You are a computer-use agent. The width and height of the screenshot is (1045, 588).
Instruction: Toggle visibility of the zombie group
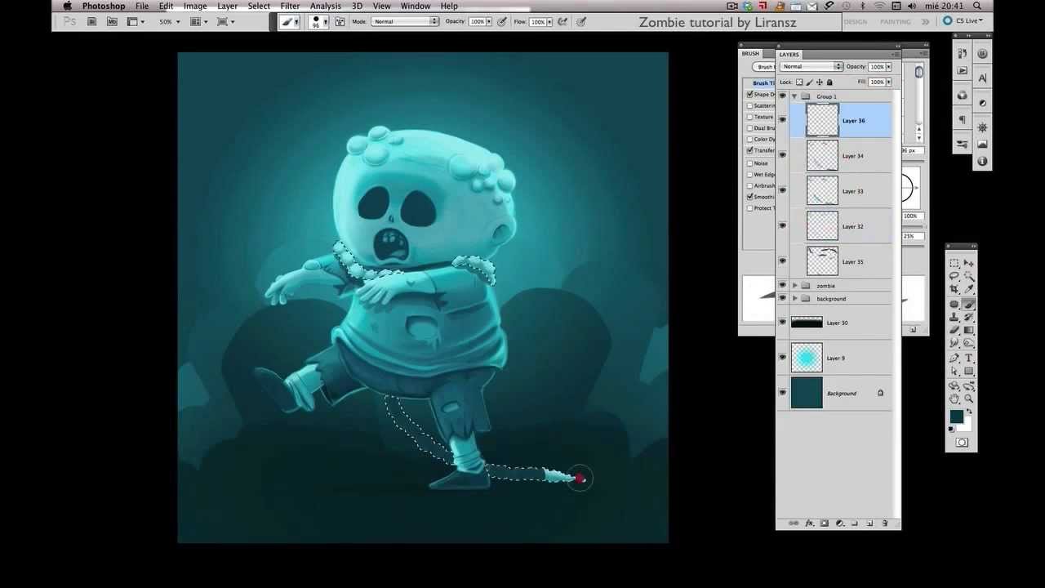point(782,286)
